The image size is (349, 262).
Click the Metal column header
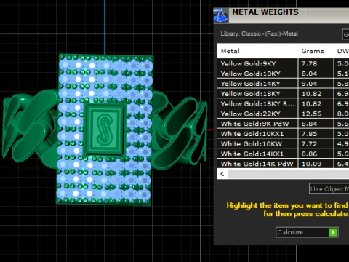pyautogui.click(x=230, y=51)
